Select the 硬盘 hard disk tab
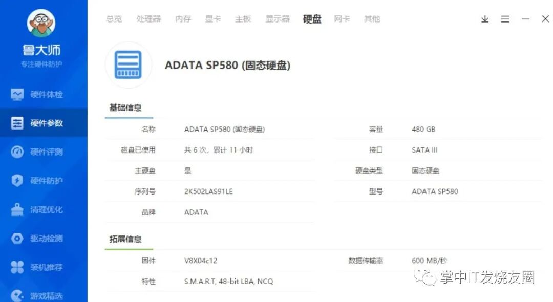 click(312, 19)
